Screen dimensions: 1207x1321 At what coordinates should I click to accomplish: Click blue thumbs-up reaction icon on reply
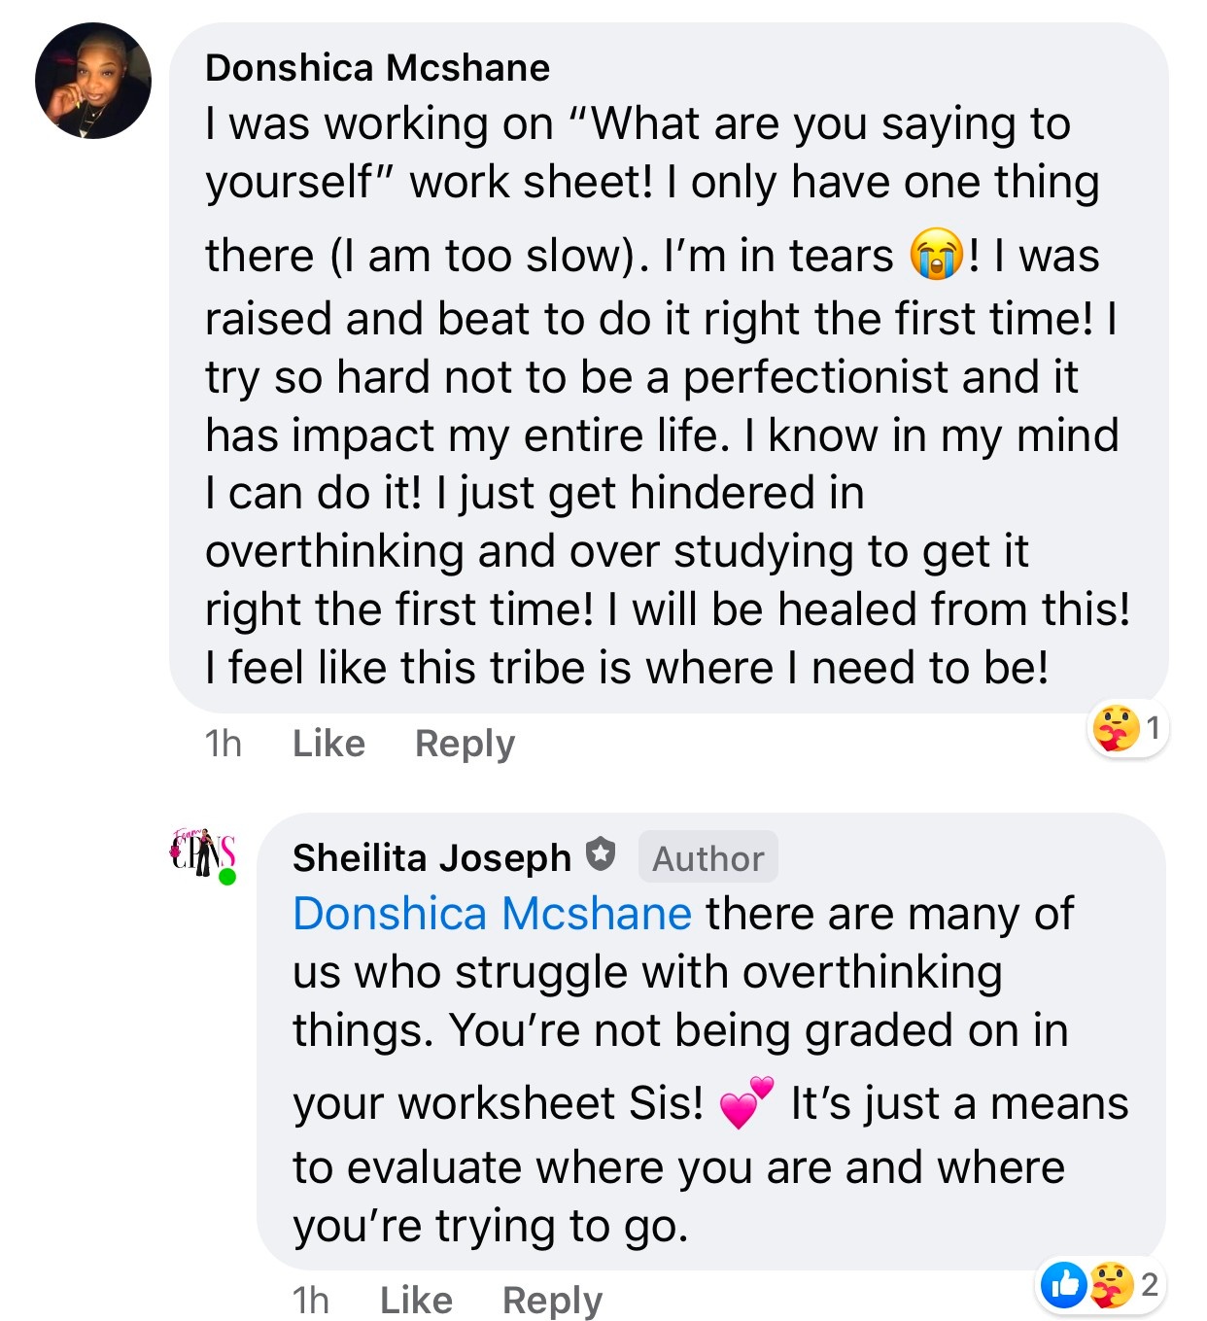[x=1064, y=1284]
